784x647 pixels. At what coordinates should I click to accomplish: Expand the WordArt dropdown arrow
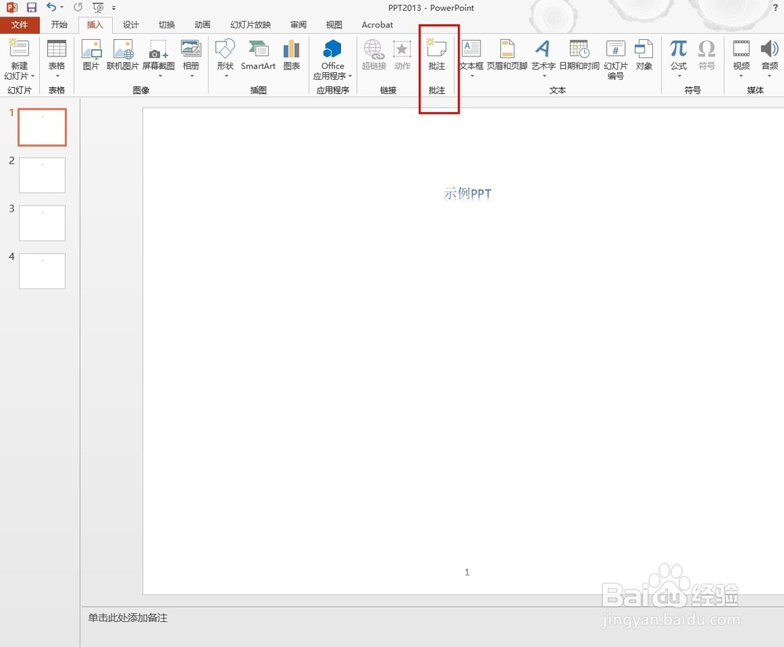click(544, 76)
